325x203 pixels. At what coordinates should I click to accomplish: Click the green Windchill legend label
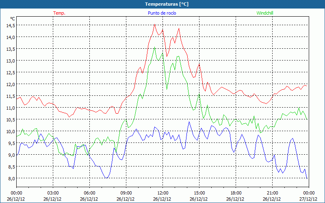coord(265,13)
